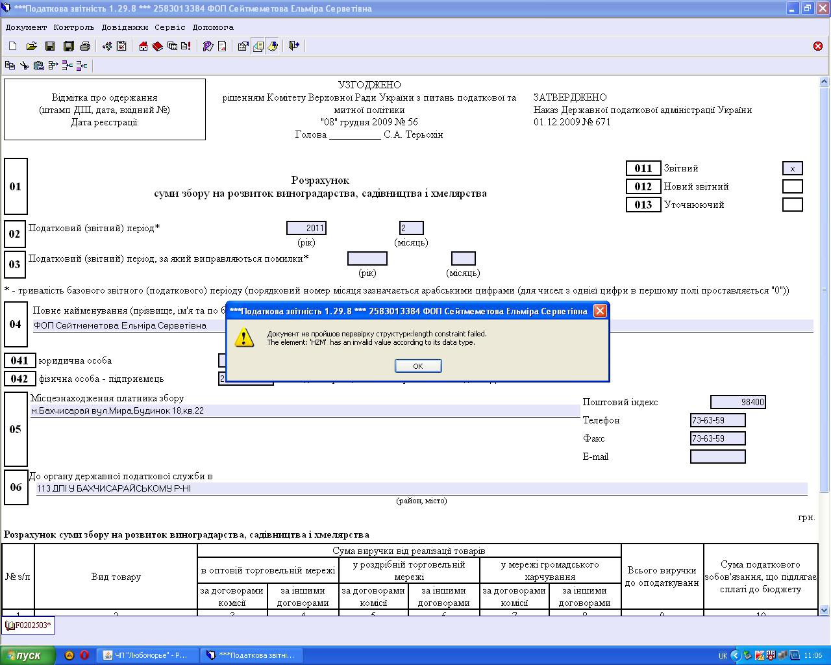This screenshot has width=831, height=665.
Task: Open the red book reference icon
Action: 157,46
